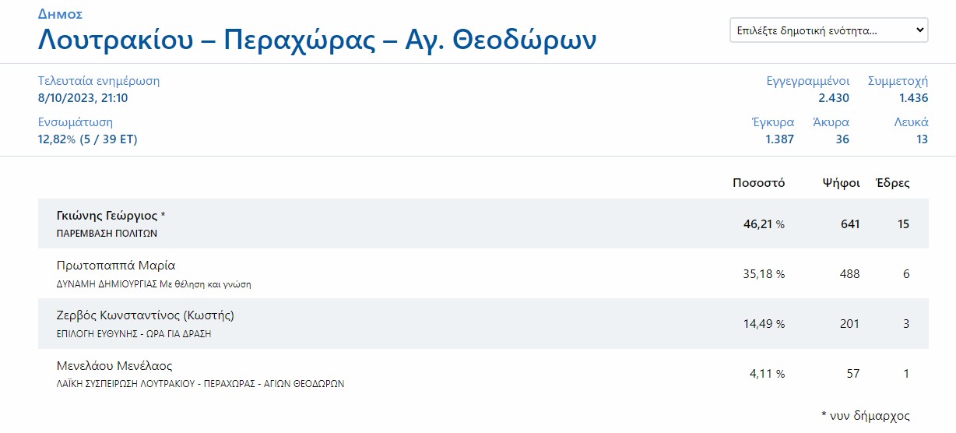Click the Έδρες column header
Viewport: 956px width, 433px height.
tap(893, 183)
